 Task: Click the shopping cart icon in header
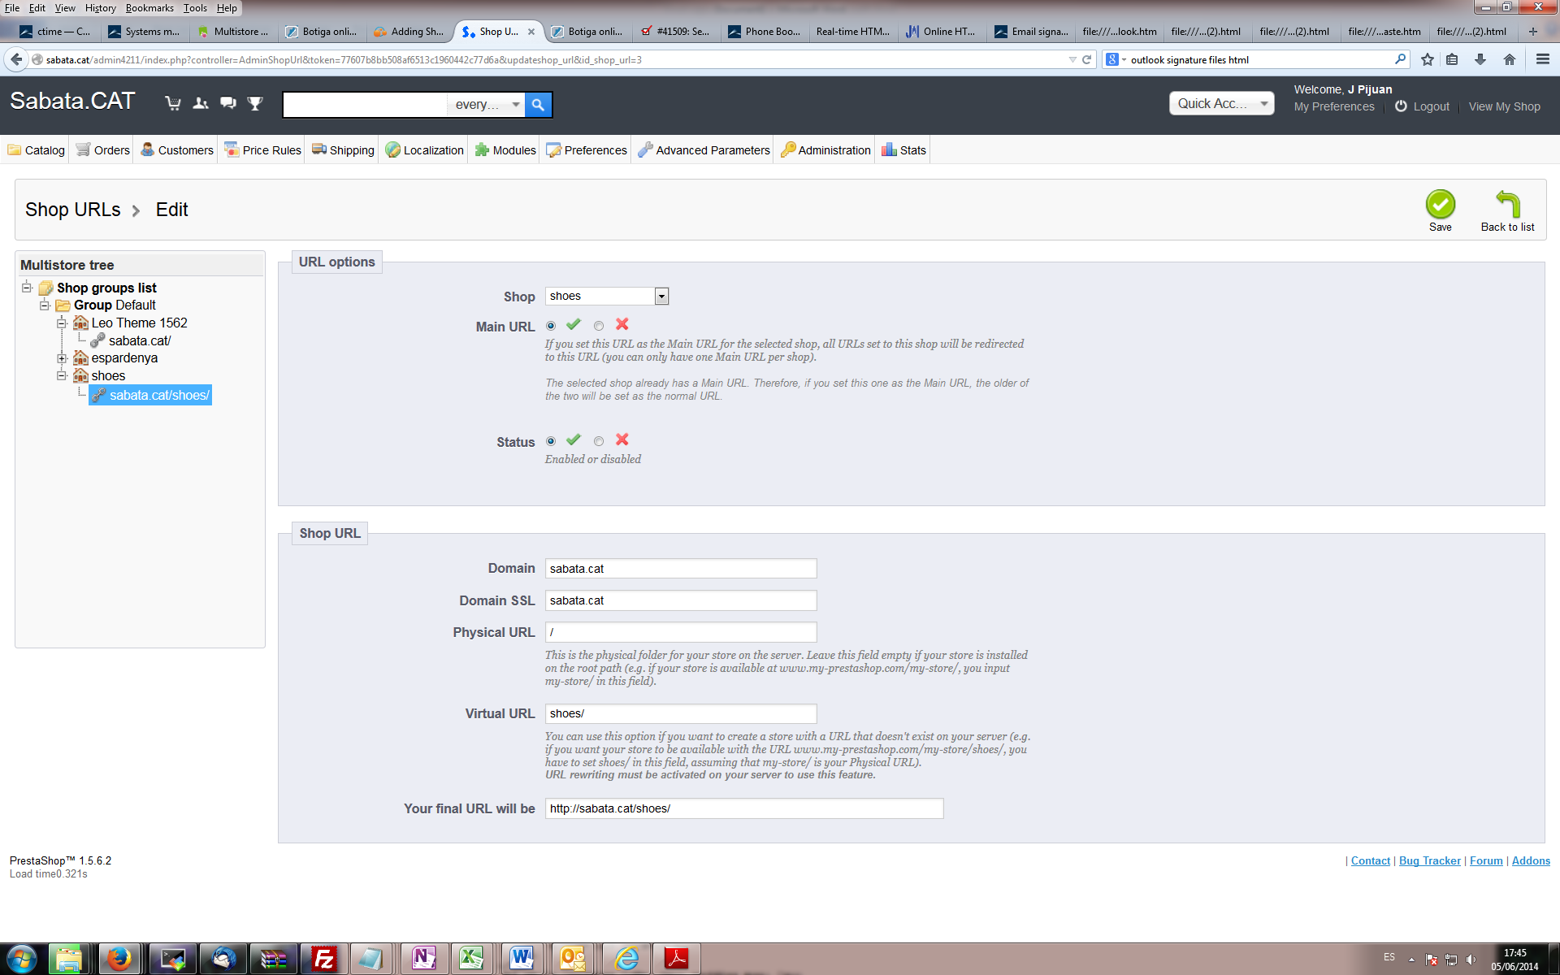173,103
